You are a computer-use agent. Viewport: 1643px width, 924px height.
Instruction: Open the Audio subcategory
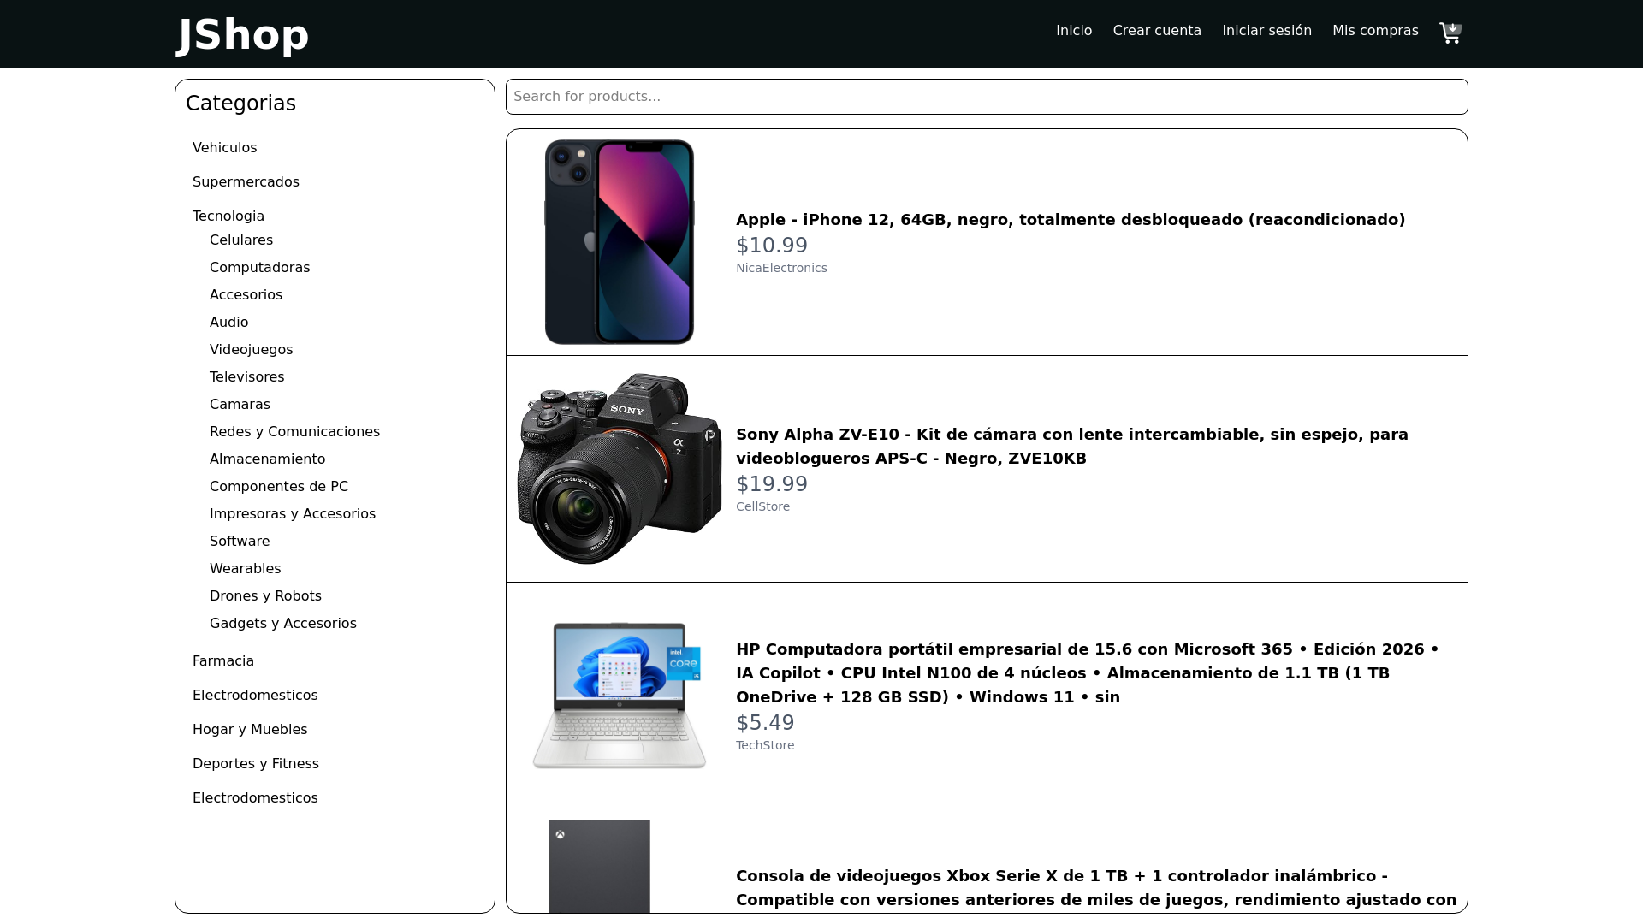[x=229, y=323]
